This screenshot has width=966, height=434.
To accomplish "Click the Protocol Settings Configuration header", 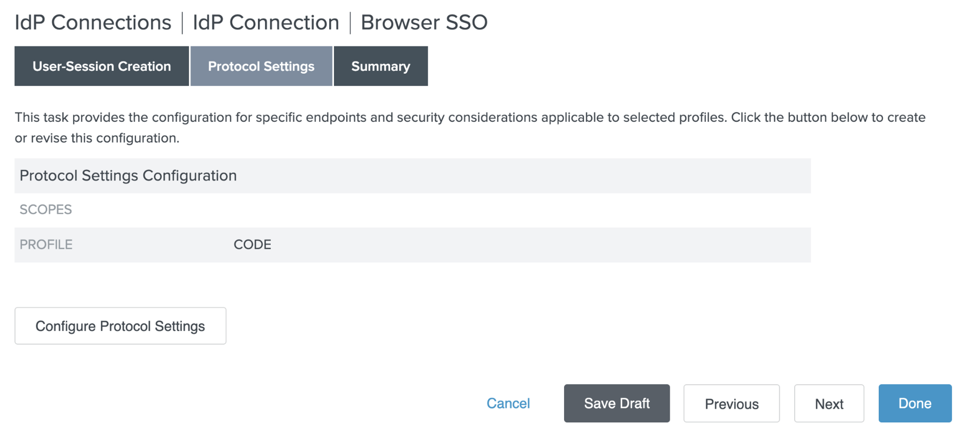I will coord(128,176).
